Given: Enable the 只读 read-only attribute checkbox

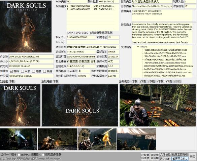Looking at the screenshot, I should 23,71.
